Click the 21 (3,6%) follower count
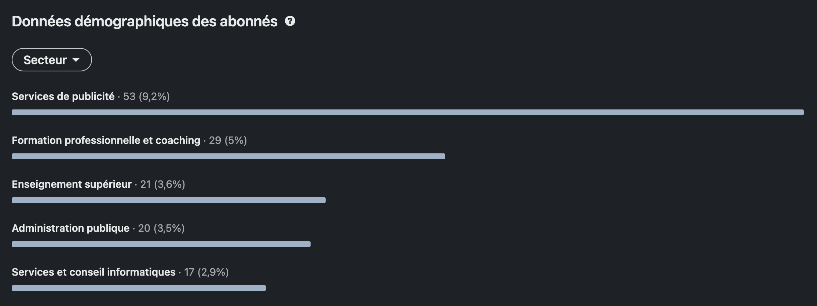This screenshot has height=306, width=817. tap(162, 184)
